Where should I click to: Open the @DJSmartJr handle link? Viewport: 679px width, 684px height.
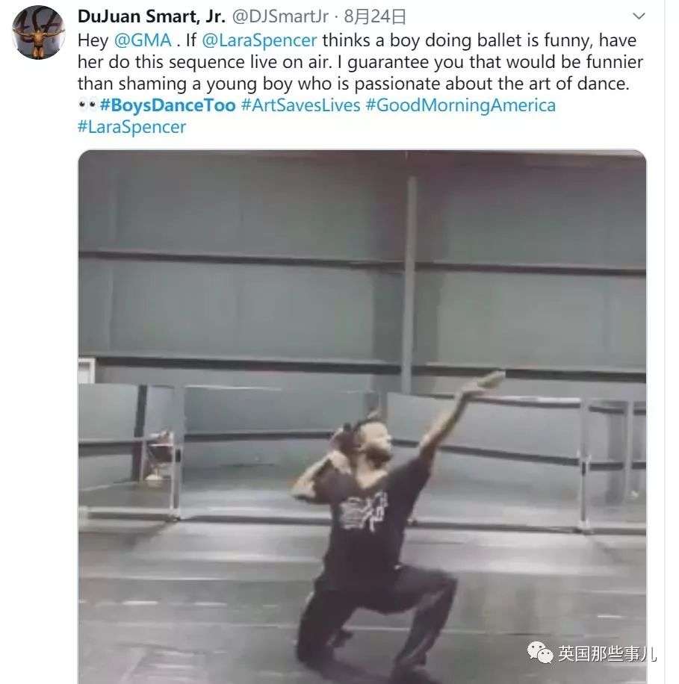point(282,16)
